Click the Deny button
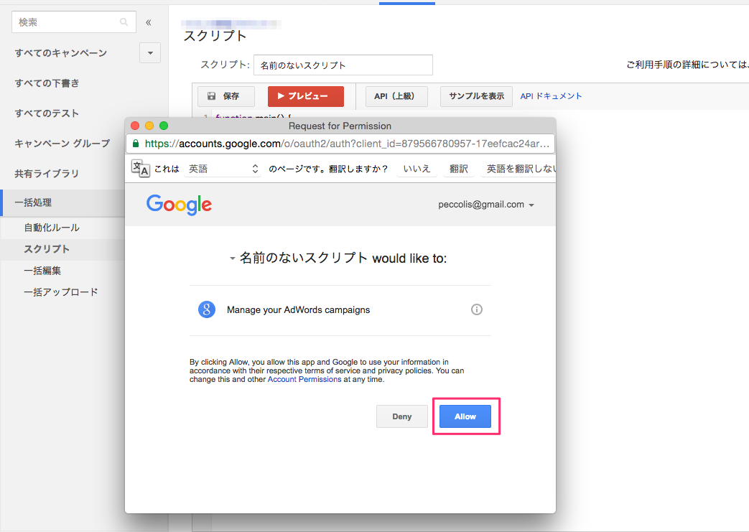Screen dimensions: 749x532 click(401, 416)
